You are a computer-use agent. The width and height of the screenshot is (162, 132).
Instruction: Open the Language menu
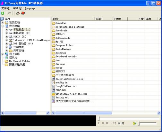click(x=30, y=8)
